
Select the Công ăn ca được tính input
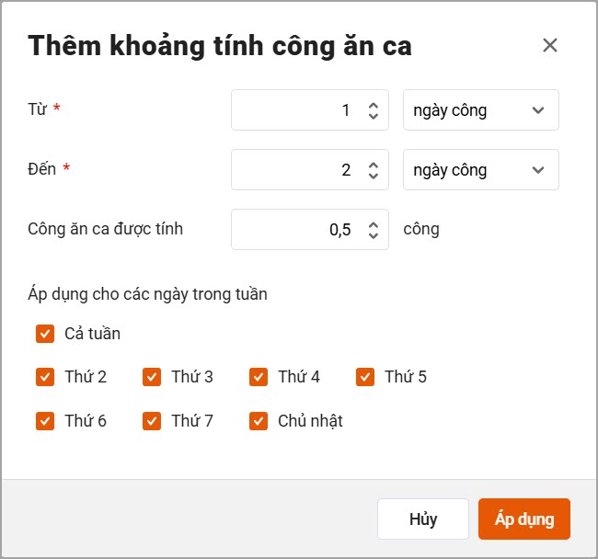[294, 230]
